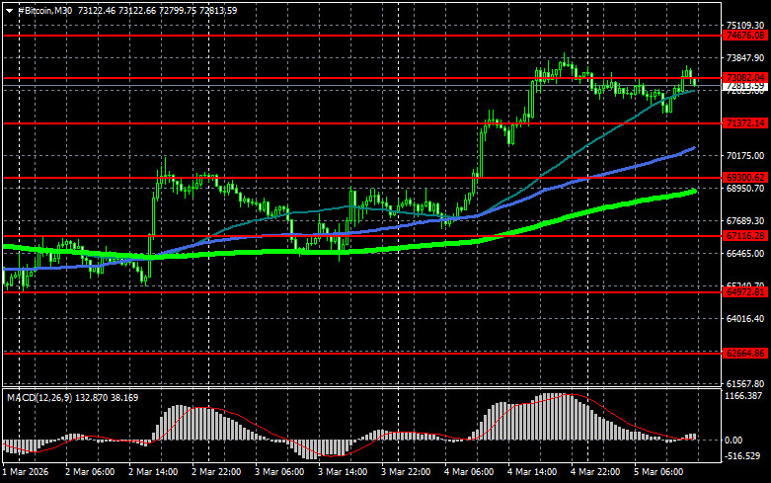Click the 4 Mar 14:00 time label

click(532, 472)
